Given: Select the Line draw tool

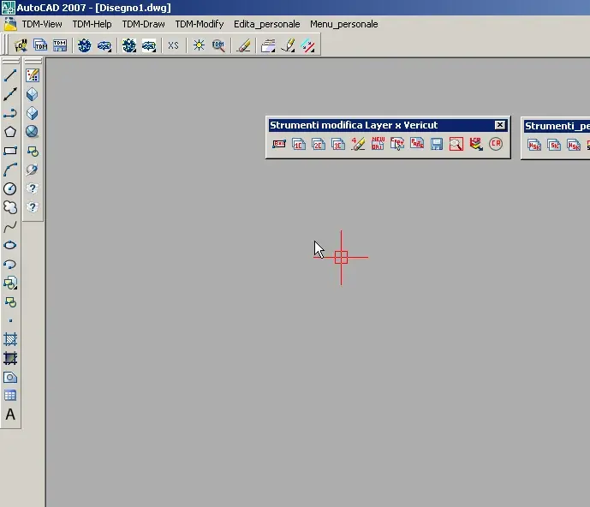Looking at the screenshot, I should tap(10, 75).
